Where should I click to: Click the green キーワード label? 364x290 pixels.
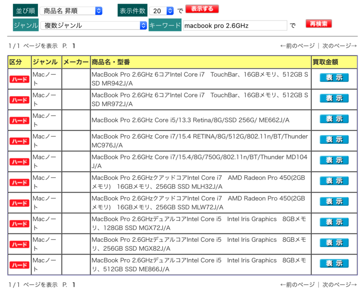tap(165, 25)
